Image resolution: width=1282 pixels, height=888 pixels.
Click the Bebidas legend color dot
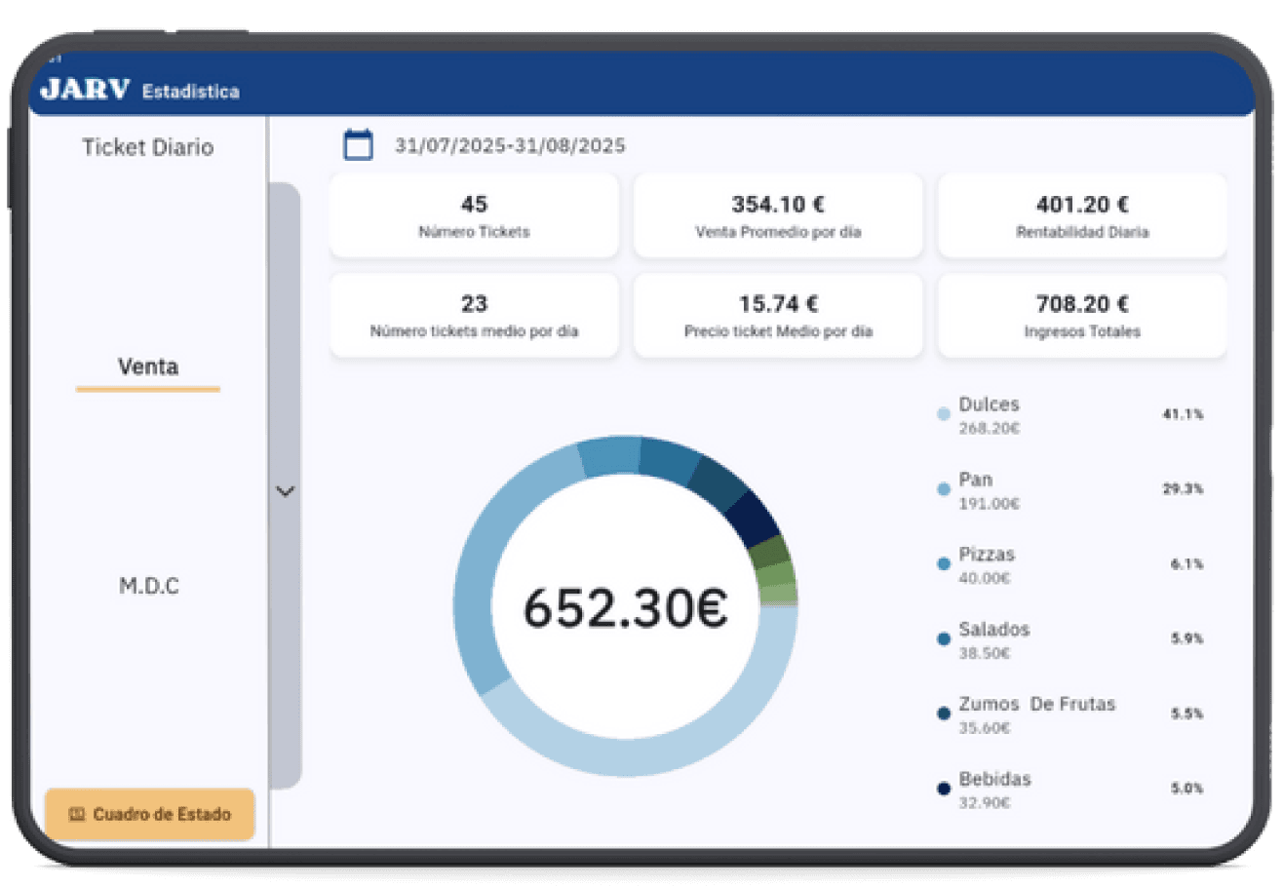pyautogui.click(x=944, y=789)
